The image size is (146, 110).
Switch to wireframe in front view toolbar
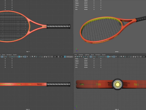(x=17, y=57)
